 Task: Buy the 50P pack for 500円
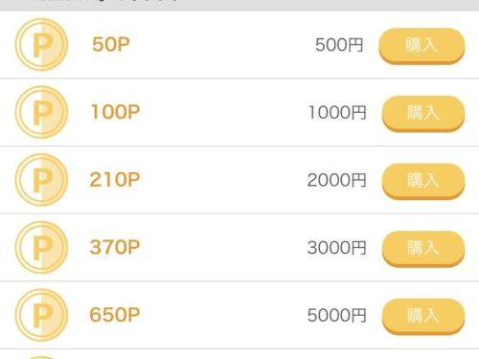click(x=422, y=46)
